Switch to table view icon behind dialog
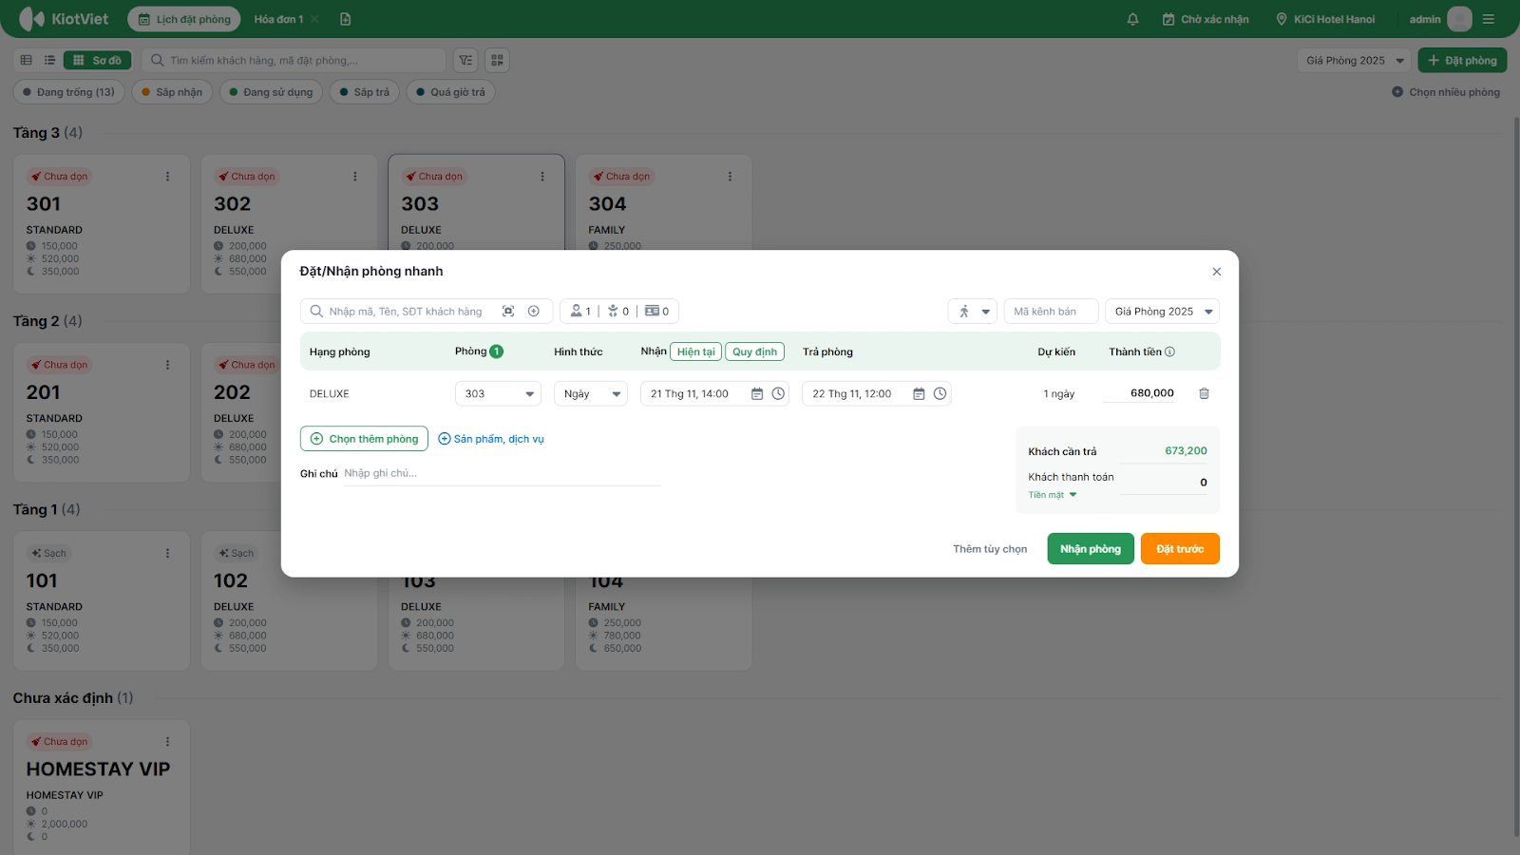Image resolution: width=1520 pixels, height=855 pixels. pos(27,60)
